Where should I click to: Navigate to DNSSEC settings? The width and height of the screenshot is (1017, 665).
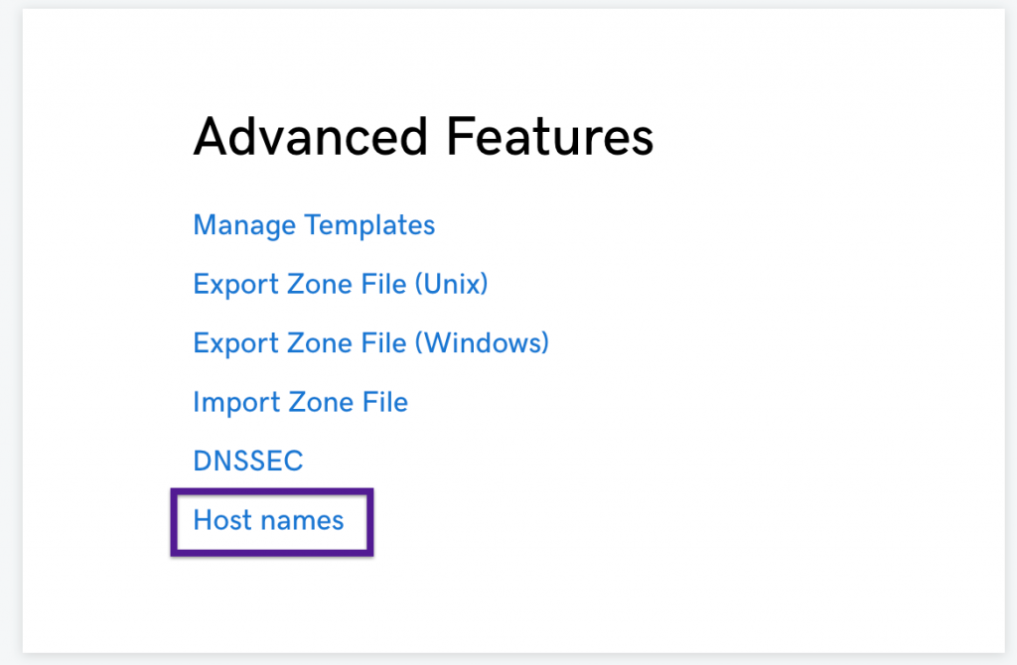(x=247, y=461)
